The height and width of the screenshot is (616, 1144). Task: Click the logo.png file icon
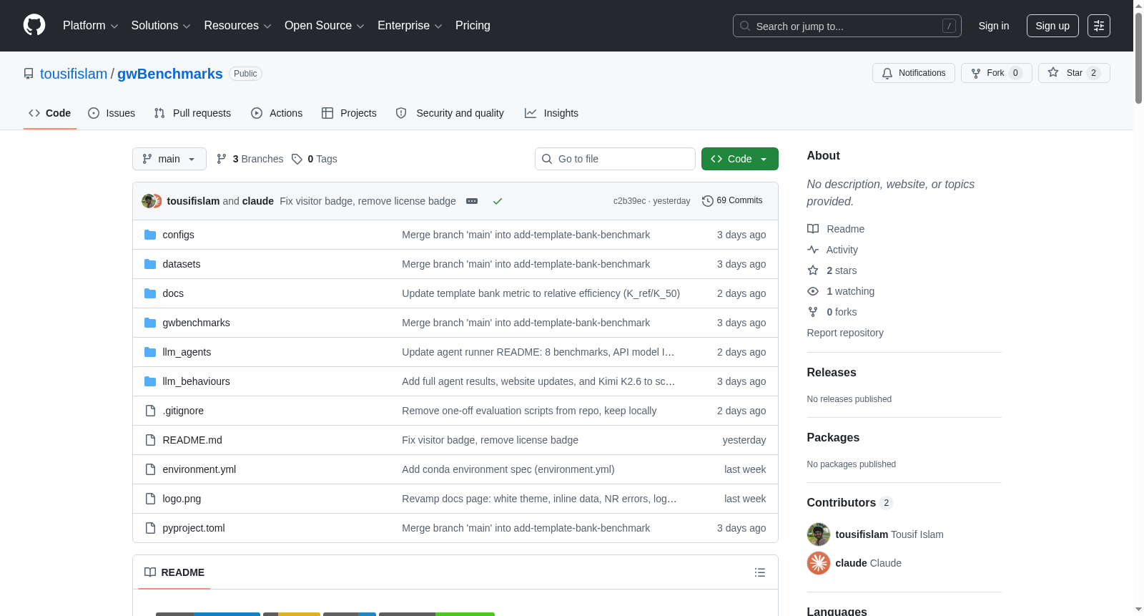[x=150, y=499]
